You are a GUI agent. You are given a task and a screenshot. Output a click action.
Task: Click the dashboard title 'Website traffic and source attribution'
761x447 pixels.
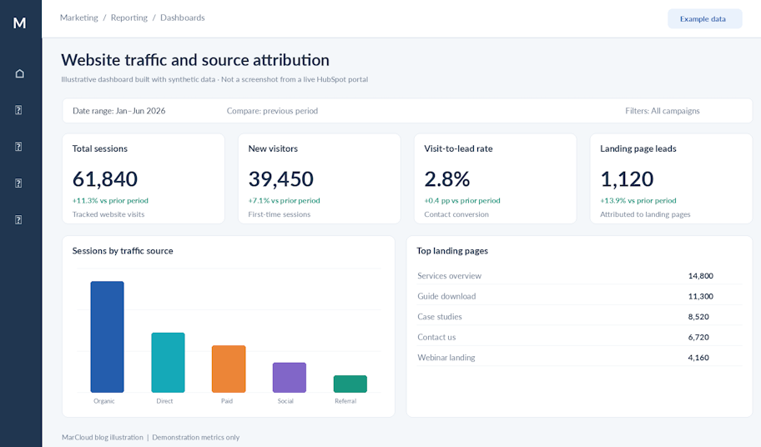click(x=195, y=60)
